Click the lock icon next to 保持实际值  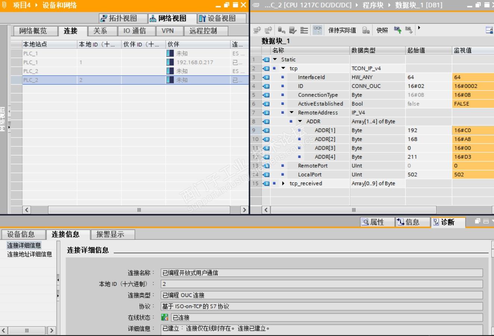(366, 30)
